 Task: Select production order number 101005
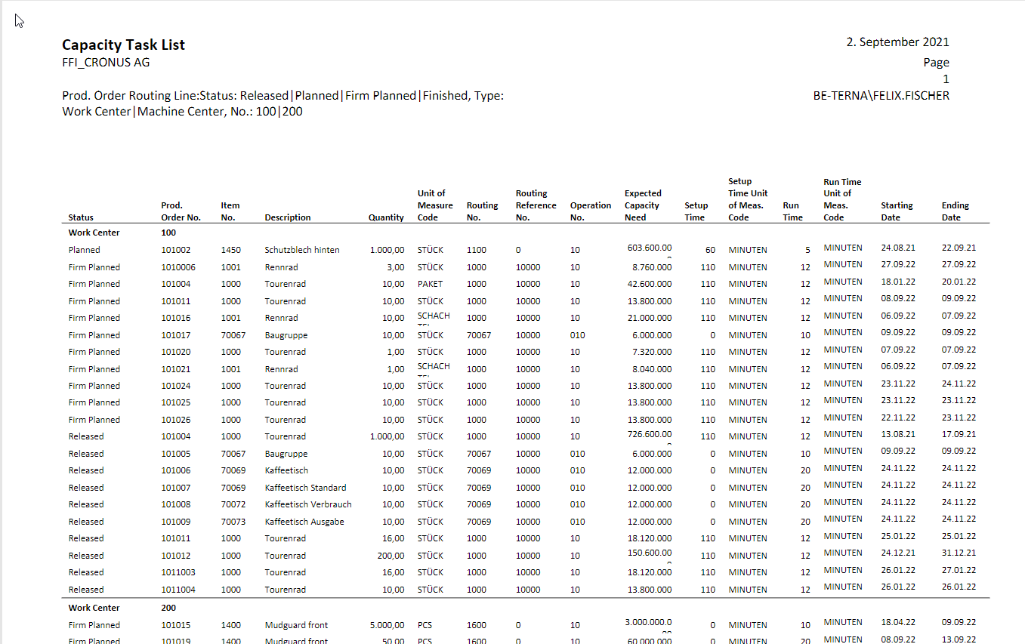pos(176,454)
